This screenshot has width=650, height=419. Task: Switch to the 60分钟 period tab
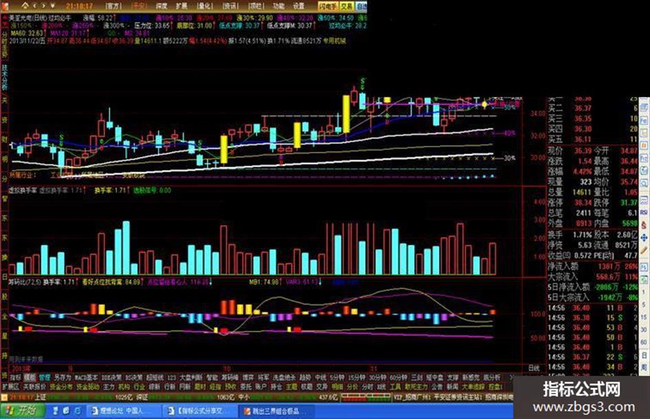tap(398, 378)
